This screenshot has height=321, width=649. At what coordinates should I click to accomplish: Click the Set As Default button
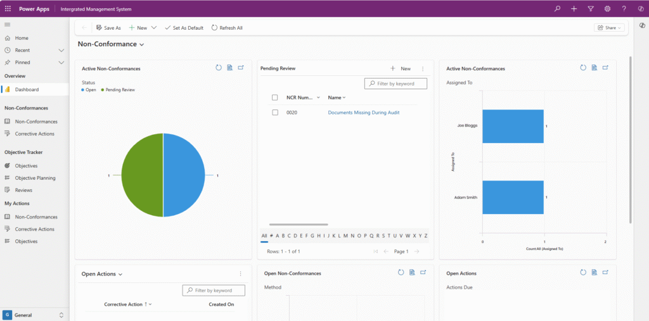(x=184, y=28)
